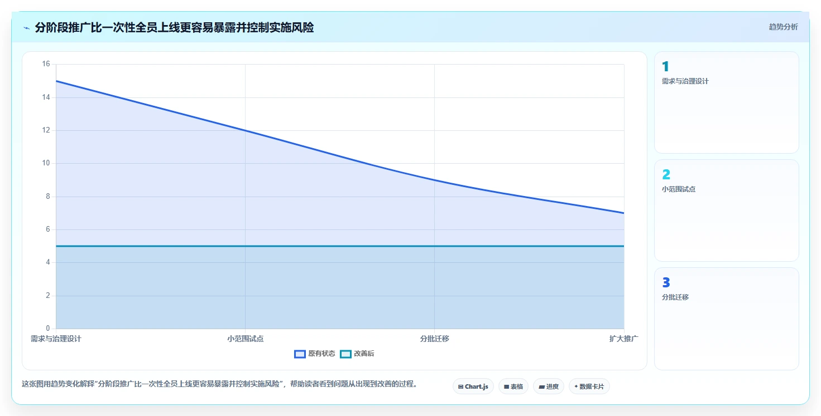Open step card 1 需求与治理设计

tap(726, 102)
